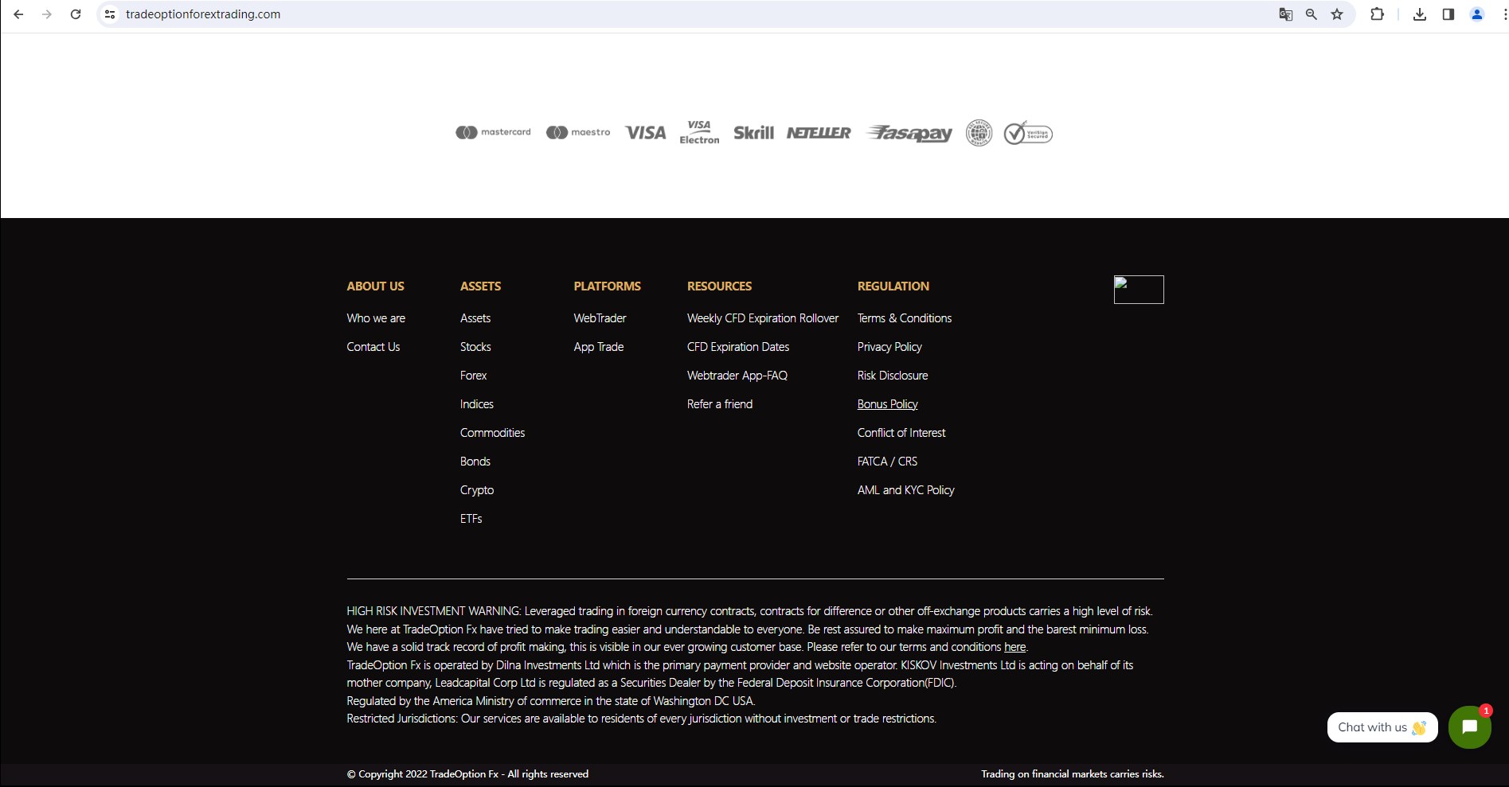The image size is (1509, 787).
Task: Click the FasaPay payment logo
Action: click(x=909, y=134)
